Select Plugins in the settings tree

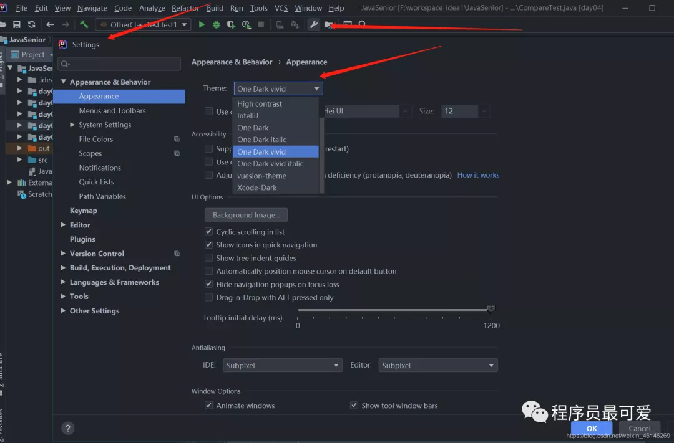pyautogui.click(x=82, y=239)
